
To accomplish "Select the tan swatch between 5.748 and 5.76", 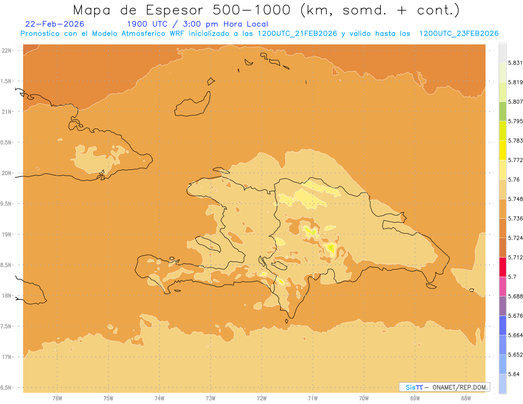I will [x=503, y=189].
